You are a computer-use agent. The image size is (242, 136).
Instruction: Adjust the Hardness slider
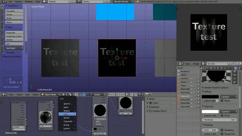pyautogui.click(x=219, y=120)
